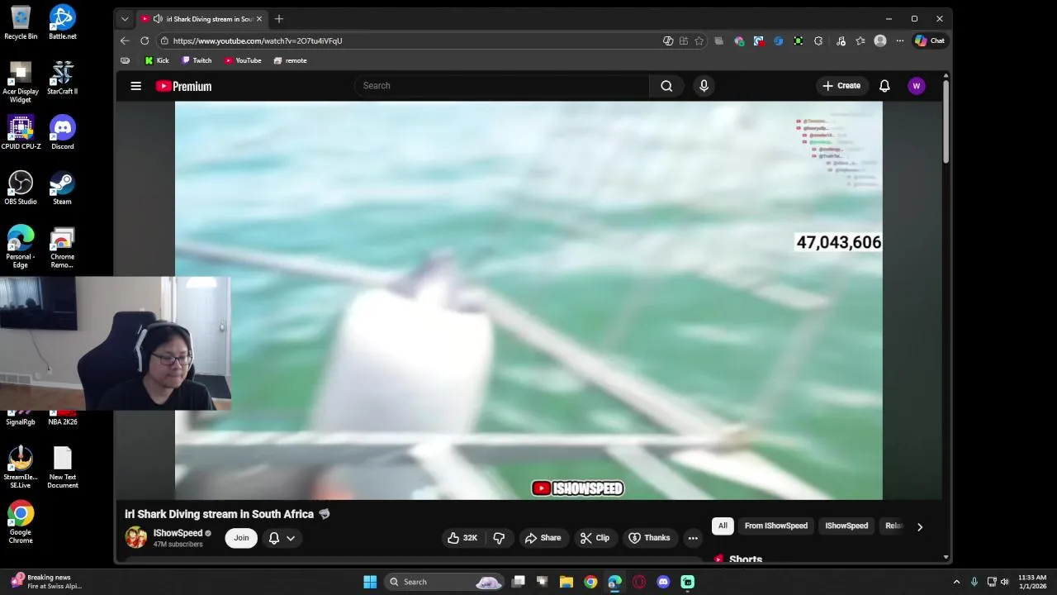Go back with the browser back arrow
The image size is (1057, 595).
(125, 40)
